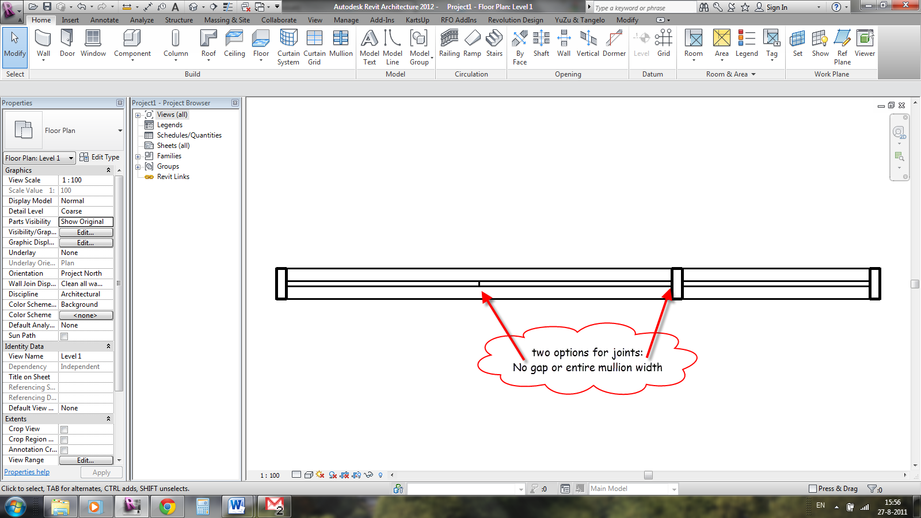Screen dimensions: 921x518
Task: Expand the Families node in Project Browser
Action: [x=138, y=156]
